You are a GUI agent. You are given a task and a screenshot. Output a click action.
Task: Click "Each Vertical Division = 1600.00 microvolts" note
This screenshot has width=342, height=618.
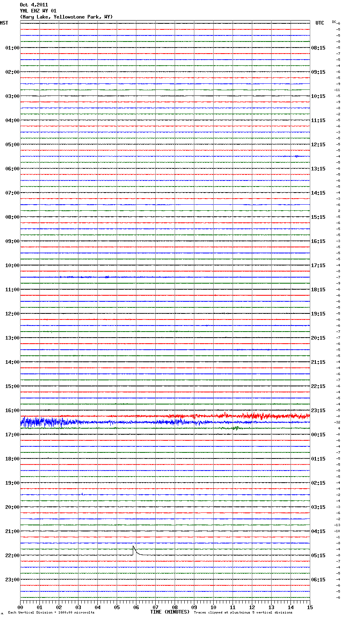[x=51, y=613]
